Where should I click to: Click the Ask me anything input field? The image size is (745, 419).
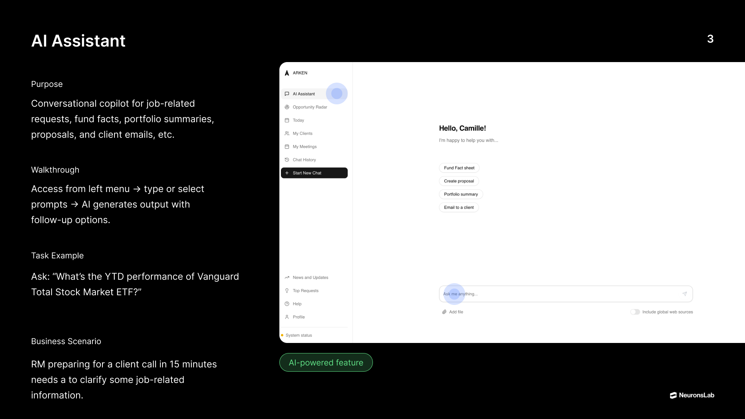559,294
